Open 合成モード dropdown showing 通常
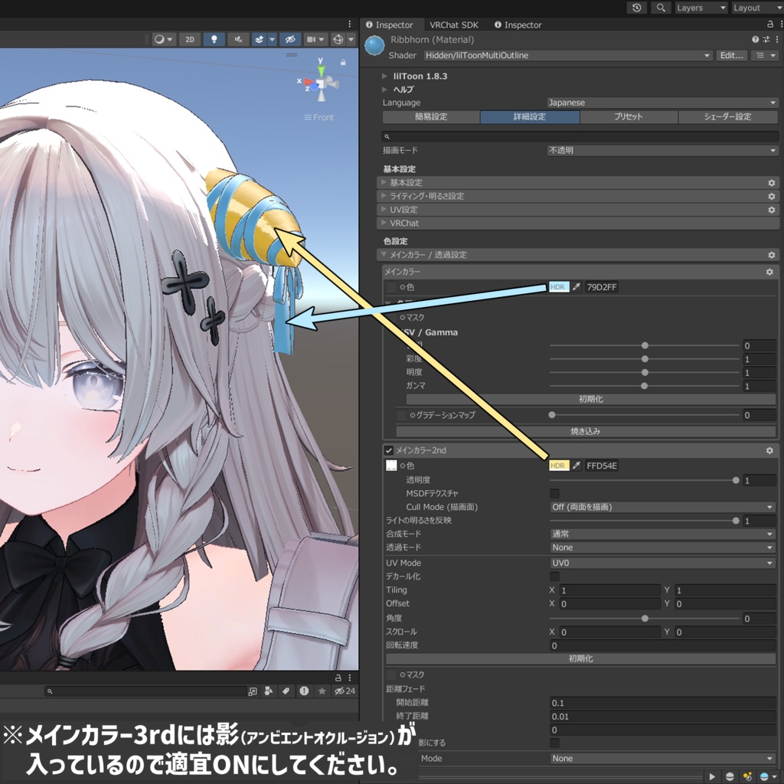The height and width of the screenshot is (784, 784). (662, 534)
